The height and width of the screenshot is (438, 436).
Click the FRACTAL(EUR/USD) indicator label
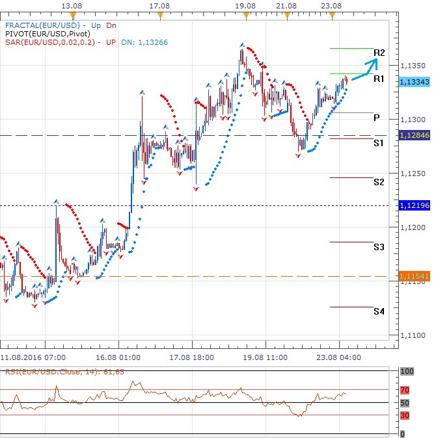coord(42,25)
